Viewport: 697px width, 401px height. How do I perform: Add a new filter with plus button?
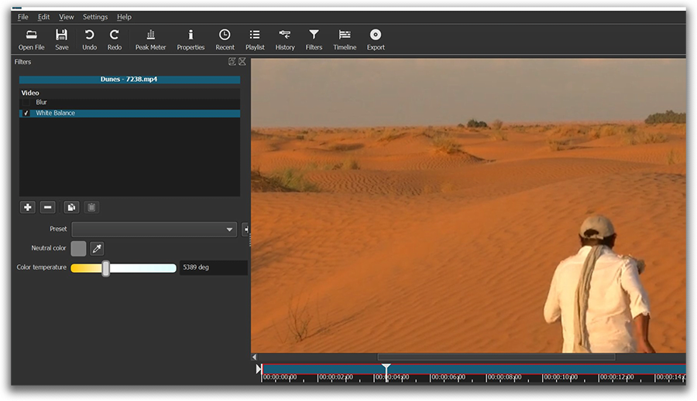pyautogui.click(x=28, y=207)
